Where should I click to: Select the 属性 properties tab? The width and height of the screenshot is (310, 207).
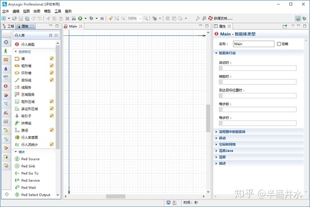click(222, 26)
